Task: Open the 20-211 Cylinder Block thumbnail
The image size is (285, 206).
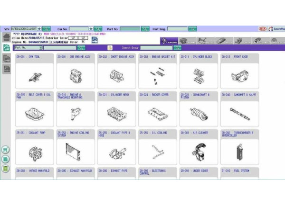Action: pos(199,75)
